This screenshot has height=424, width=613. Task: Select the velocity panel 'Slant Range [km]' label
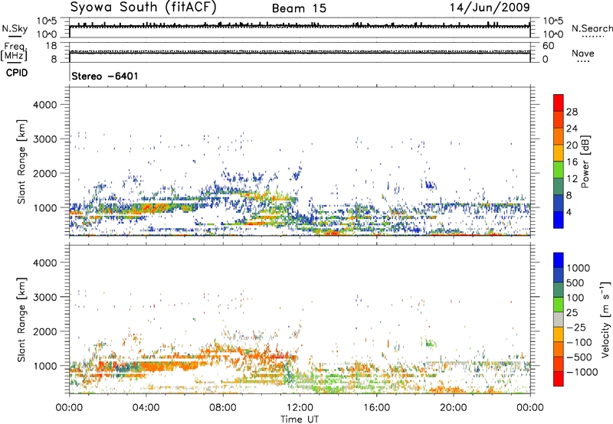(x=22, y=320)
